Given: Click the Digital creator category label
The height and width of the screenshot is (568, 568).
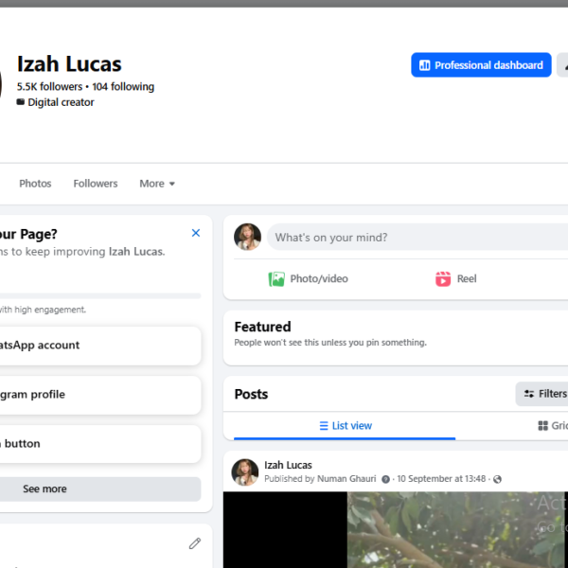Looking at the screenshot, I should pos(61,102).
